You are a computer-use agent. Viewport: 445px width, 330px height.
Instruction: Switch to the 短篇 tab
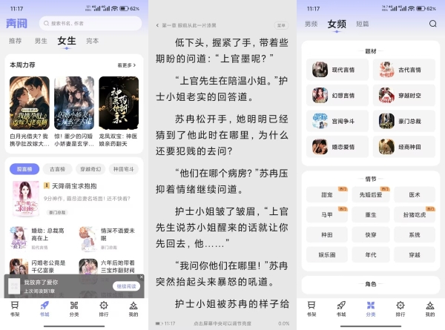(363, 24)
